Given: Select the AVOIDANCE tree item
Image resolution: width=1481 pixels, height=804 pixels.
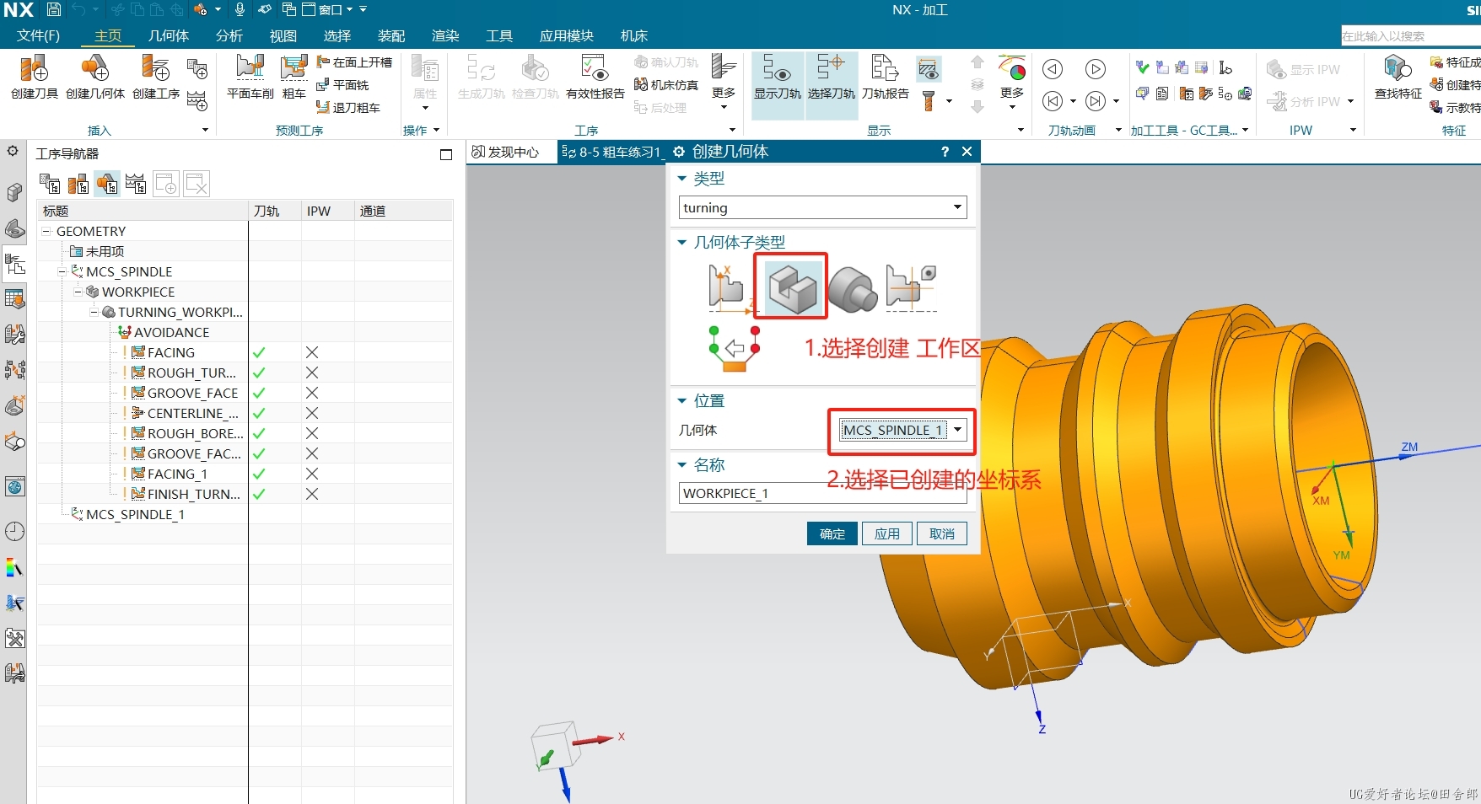Looking at the screenshot, I should click(171, 332).
